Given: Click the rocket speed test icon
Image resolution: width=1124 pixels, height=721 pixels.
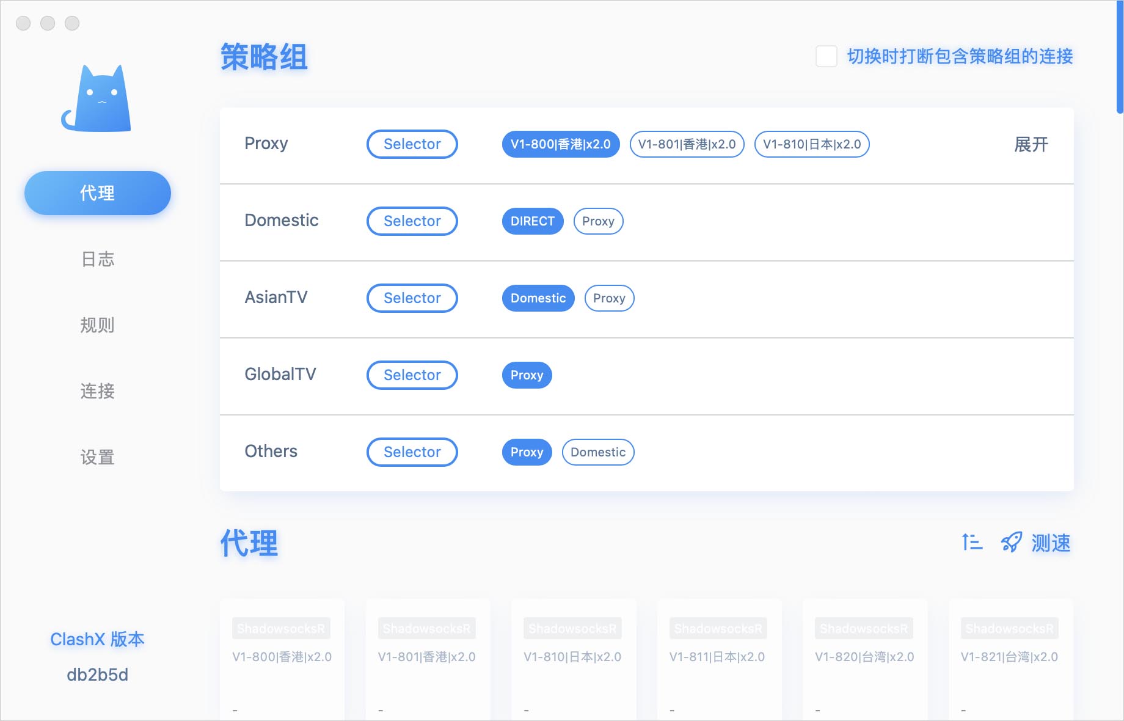Looking at the screenshot, I should point(1011,542).
